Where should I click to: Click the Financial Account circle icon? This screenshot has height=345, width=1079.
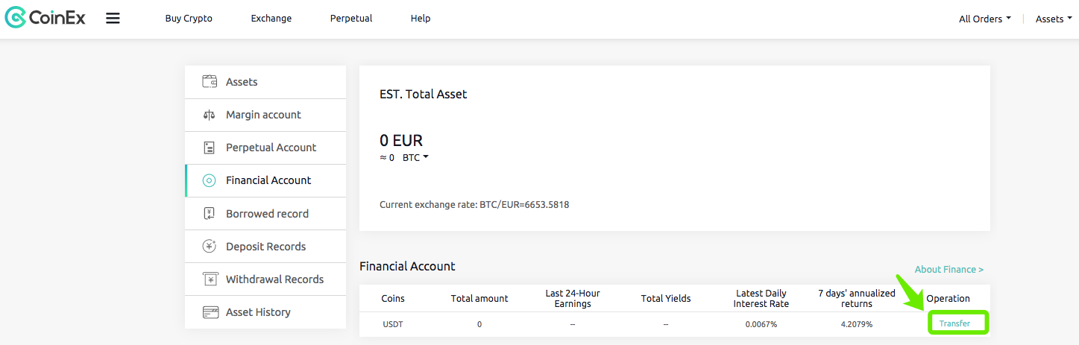(210, 180)
